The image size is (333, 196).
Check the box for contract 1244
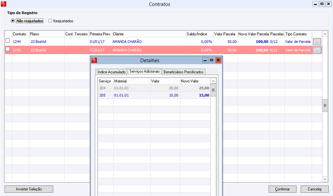(x=8, y=41)
